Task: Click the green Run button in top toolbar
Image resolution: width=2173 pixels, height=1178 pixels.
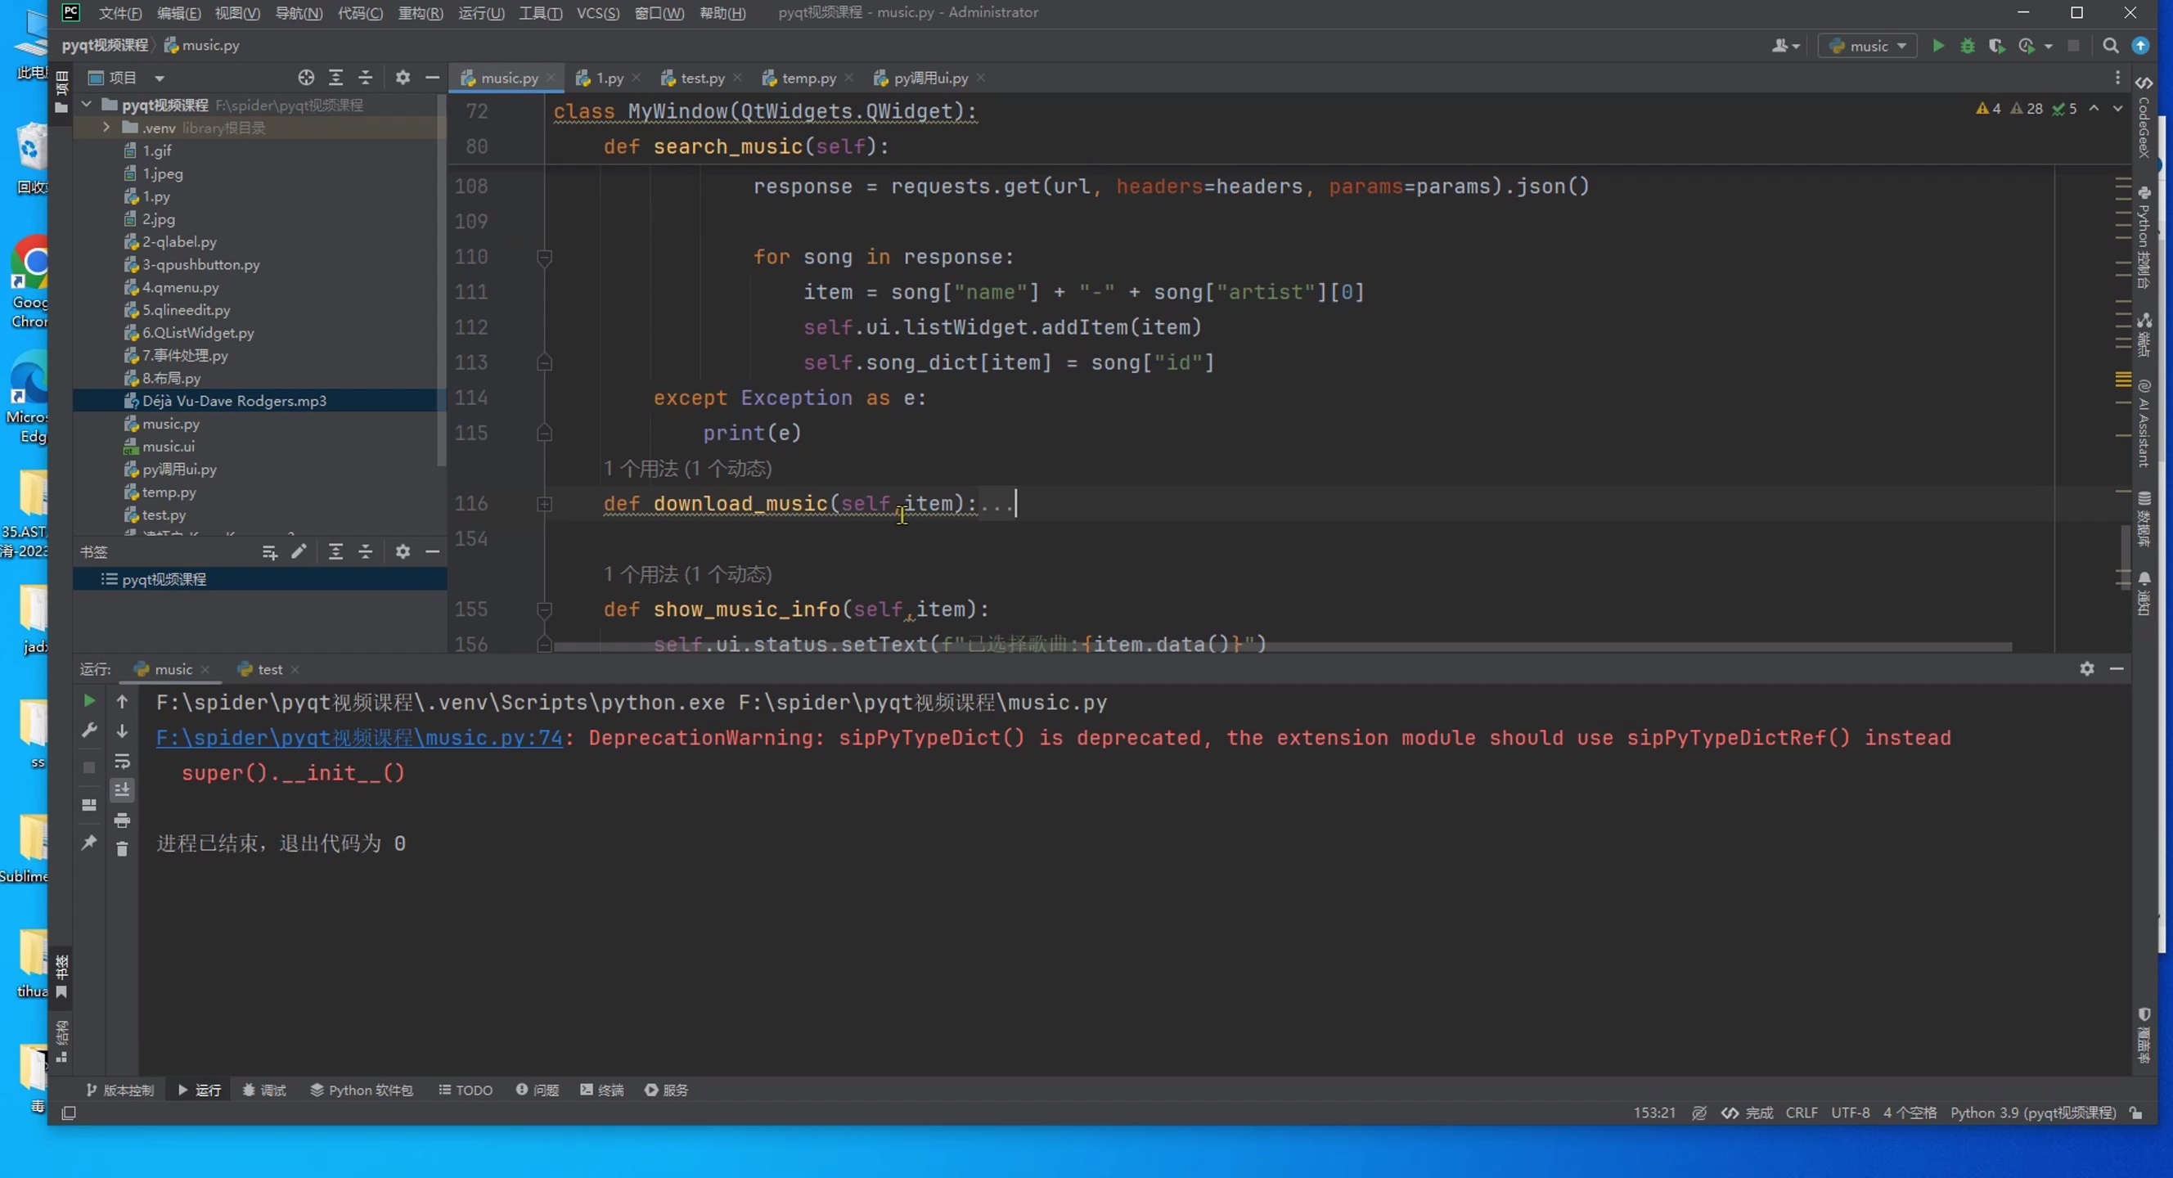Action: [x=1937, y=46]
